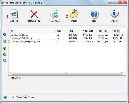
Task: Click the 29.970 fps frame rate cell
Action: [103, 38]
